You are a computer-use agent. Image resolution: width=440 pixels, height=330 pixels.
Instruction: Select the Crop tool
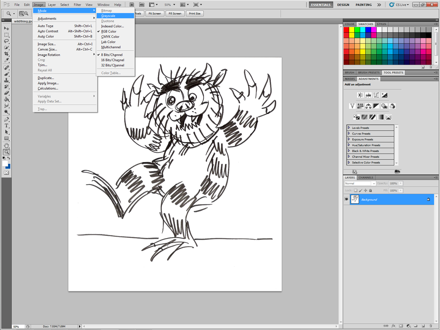pyautogui.click(x=7, y=54)
